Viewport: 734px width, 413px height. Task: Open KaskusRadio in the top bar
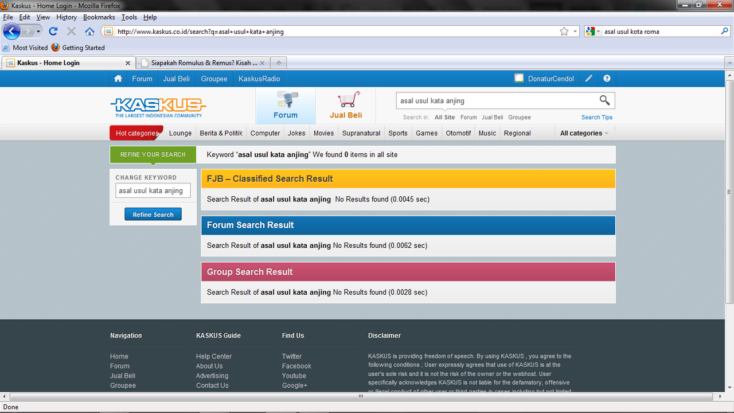point(259,79)
